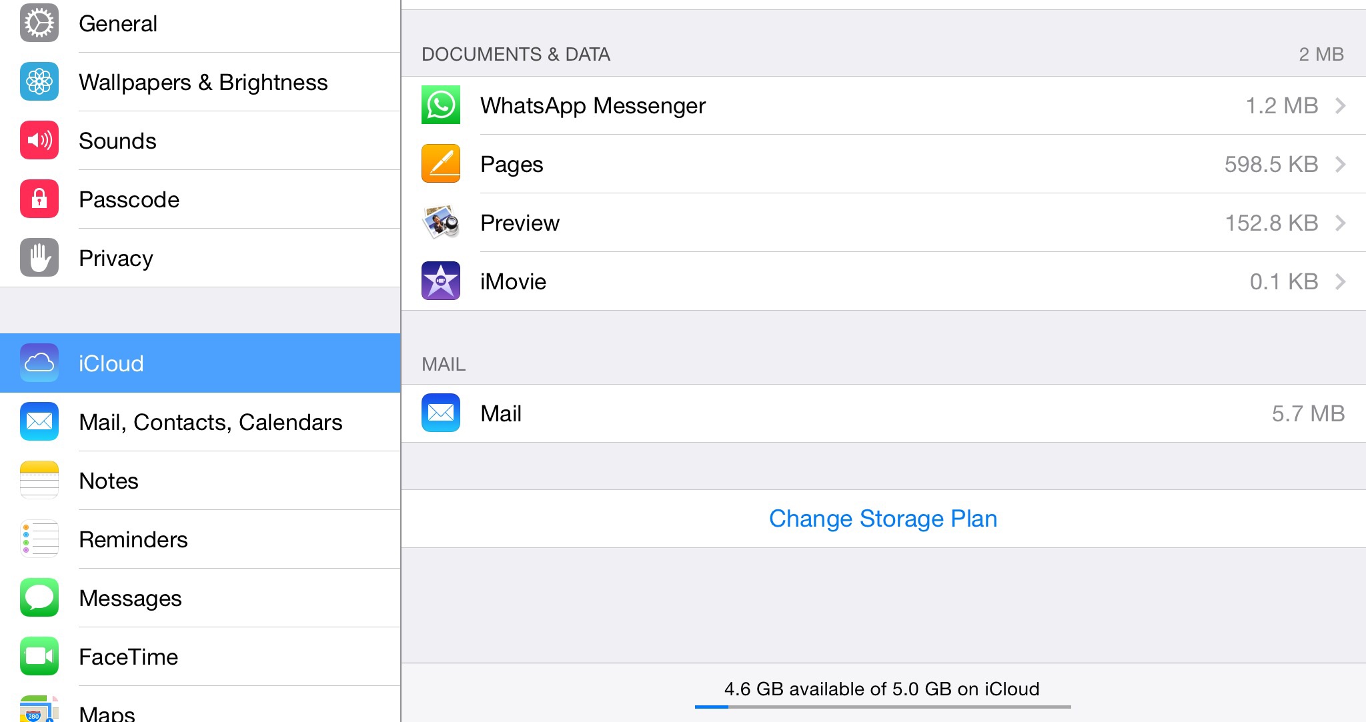Select the Mail storage row
1366x722 pixels.
click(884, 413)
